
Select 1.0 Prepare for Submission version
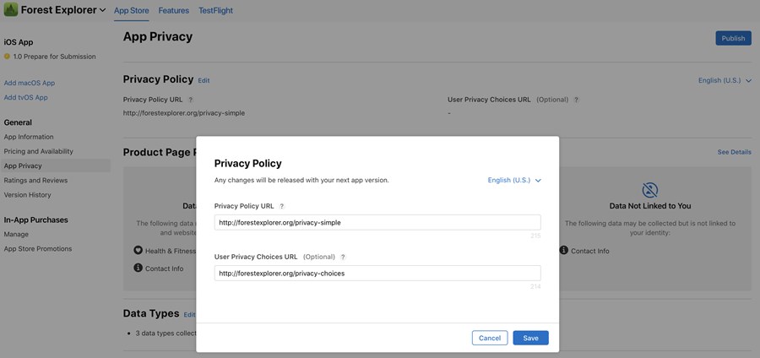(x=54, y=57)
